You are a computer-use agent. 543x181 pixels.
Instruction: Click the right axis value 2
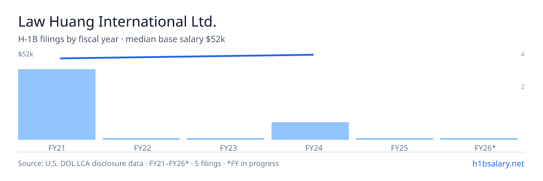(523, 87)
